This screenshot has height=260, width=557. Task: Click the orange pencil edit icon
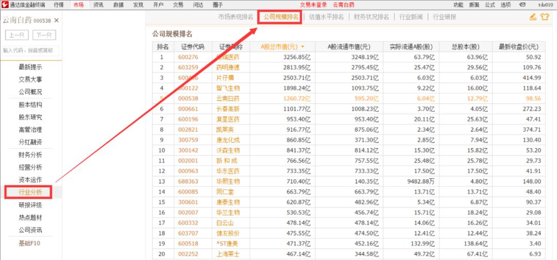(x=532, y=16)
